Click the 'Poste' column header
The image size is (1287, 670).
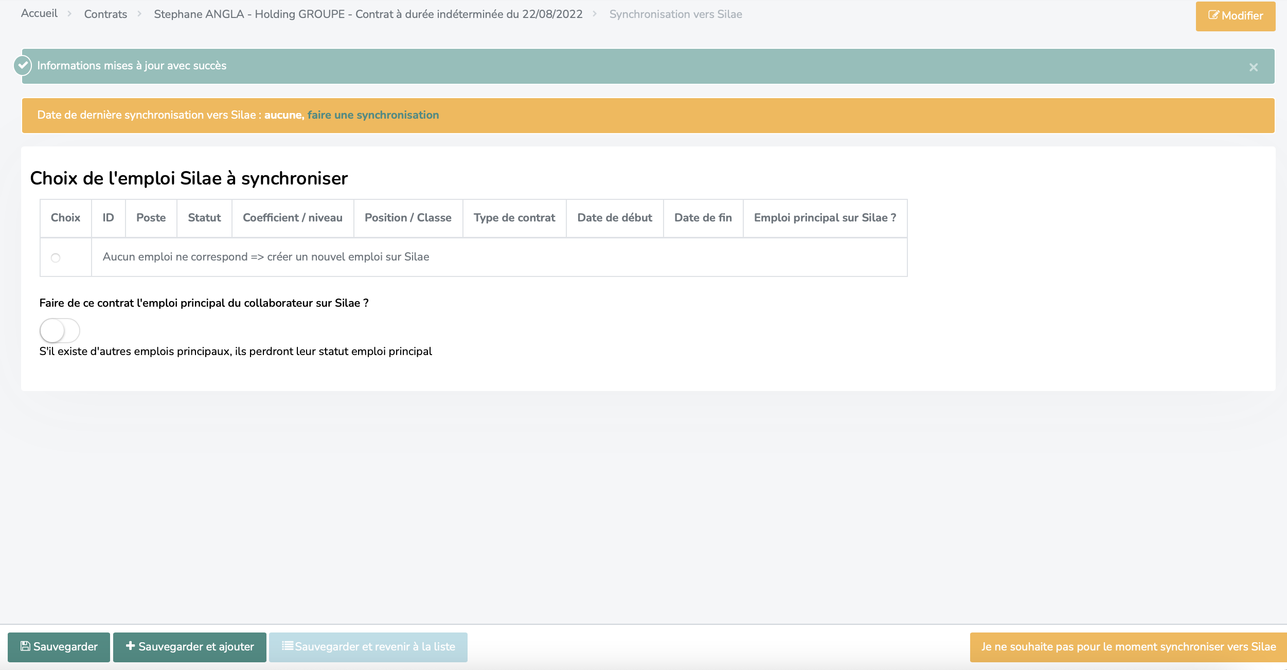[151, 218]
